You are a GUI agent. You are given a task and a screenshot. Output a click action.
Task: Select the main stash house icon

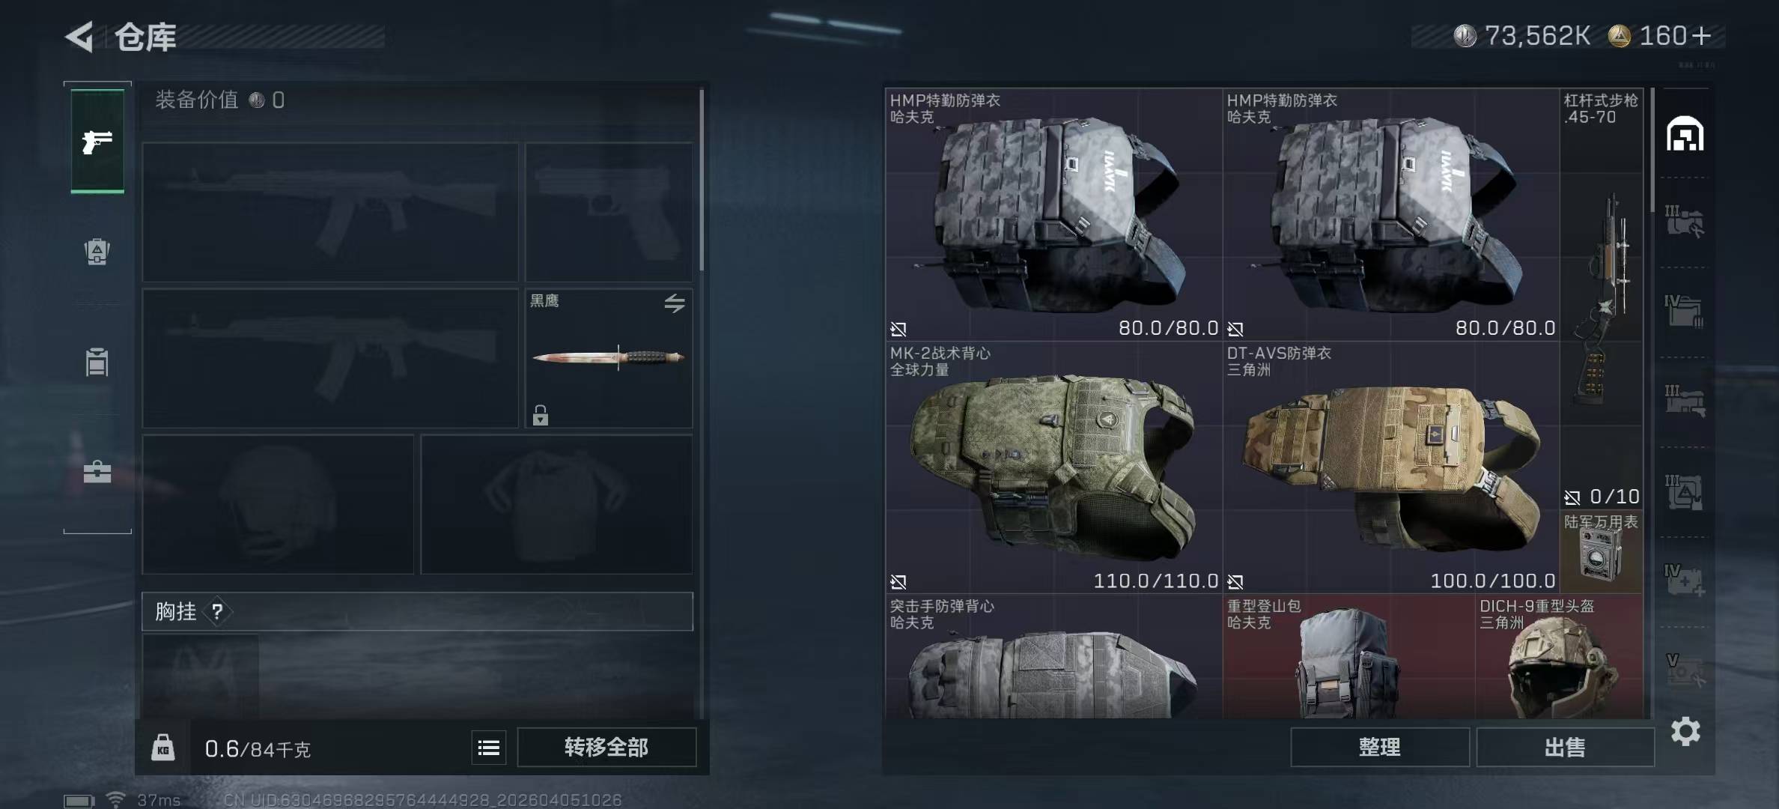coord(1685,133)
